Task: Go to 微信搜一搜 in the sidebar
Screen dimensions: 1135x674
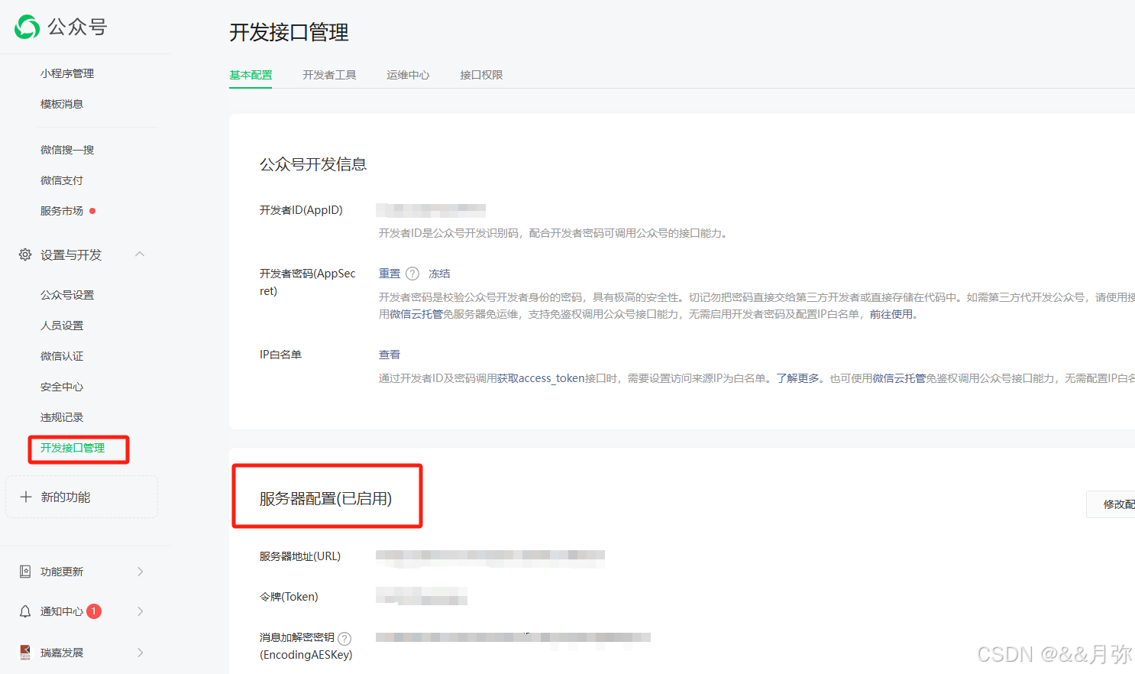Action: pos(67,150)
